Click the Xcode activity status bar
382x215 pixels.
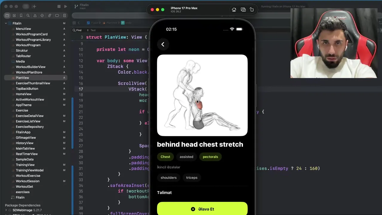coord(283,7)
